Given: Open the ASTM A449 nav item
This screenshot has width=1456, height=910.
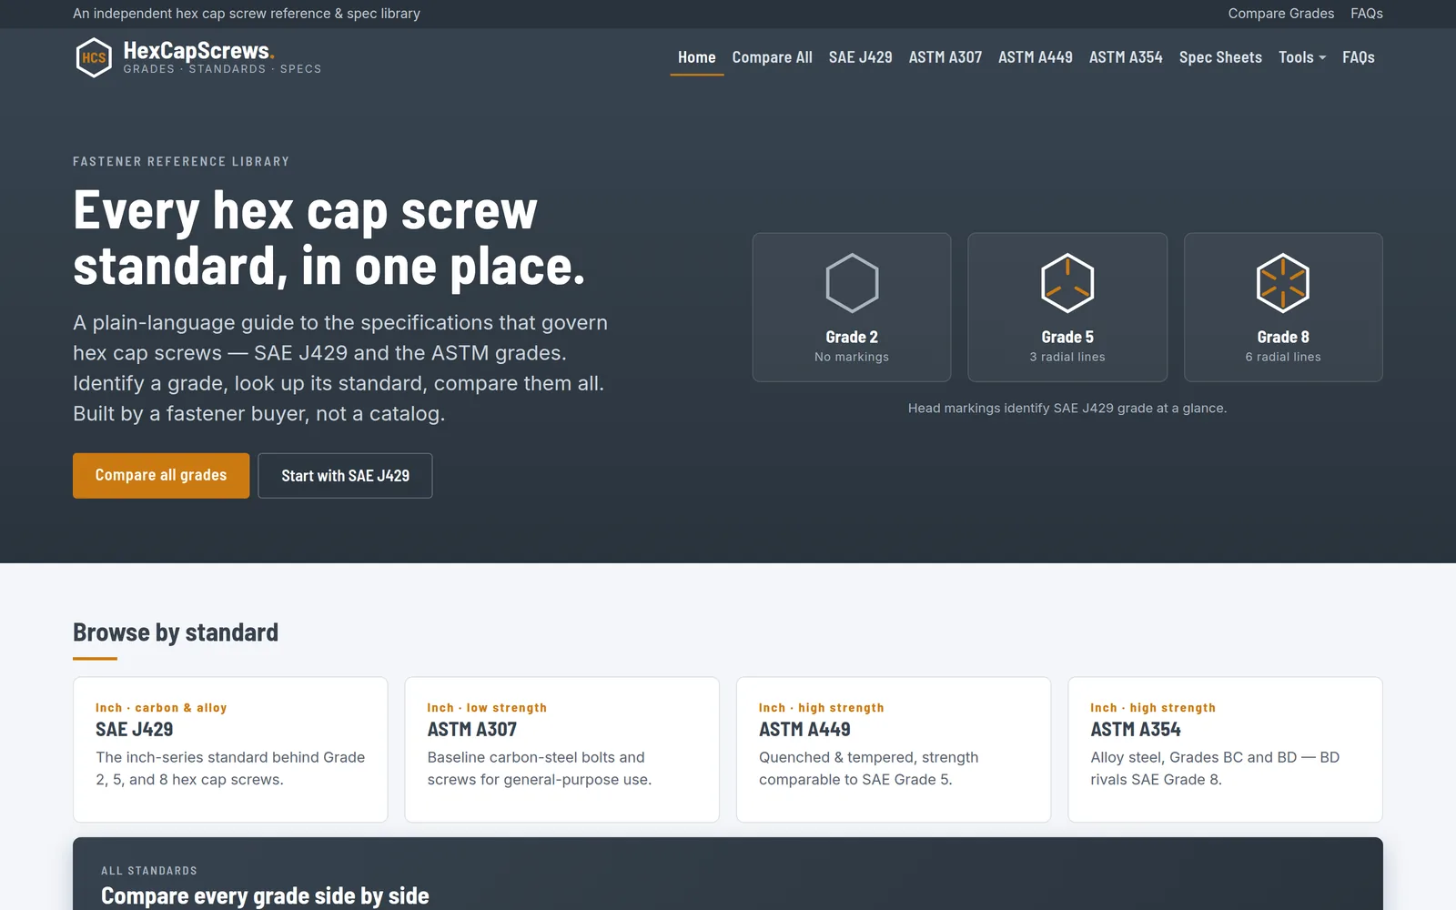Looking at the screenshot, I should pyautogui.click(x=1036, y=57).
